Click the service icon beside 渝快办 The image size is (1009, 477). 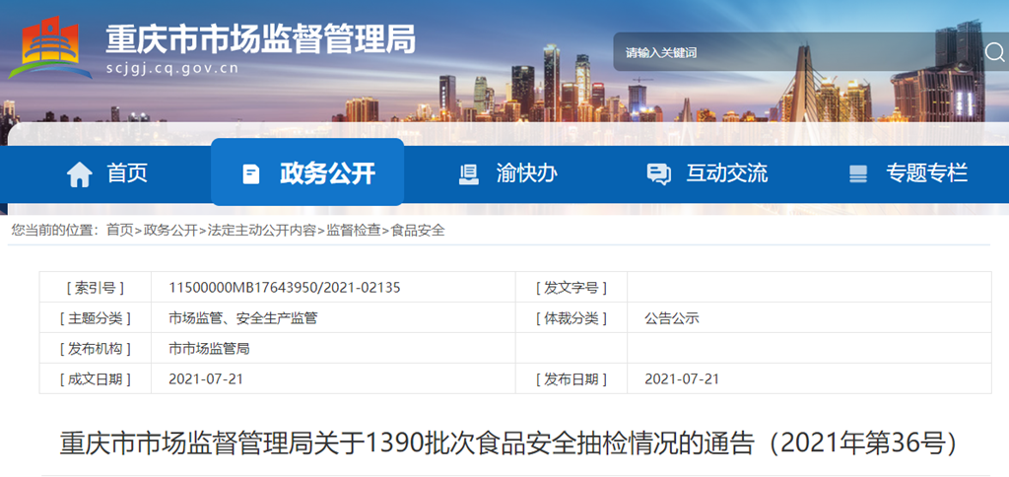click(469, 174)
